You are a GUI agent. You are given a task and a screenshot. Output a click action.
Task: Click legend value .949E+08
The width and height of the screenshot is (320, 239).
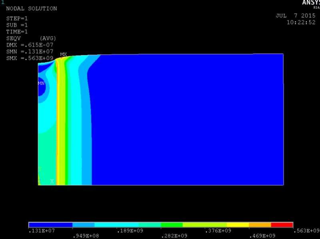[86, 236]
